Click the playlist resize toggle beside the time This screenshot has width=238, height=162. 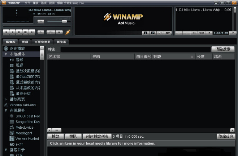click(233, 33)
